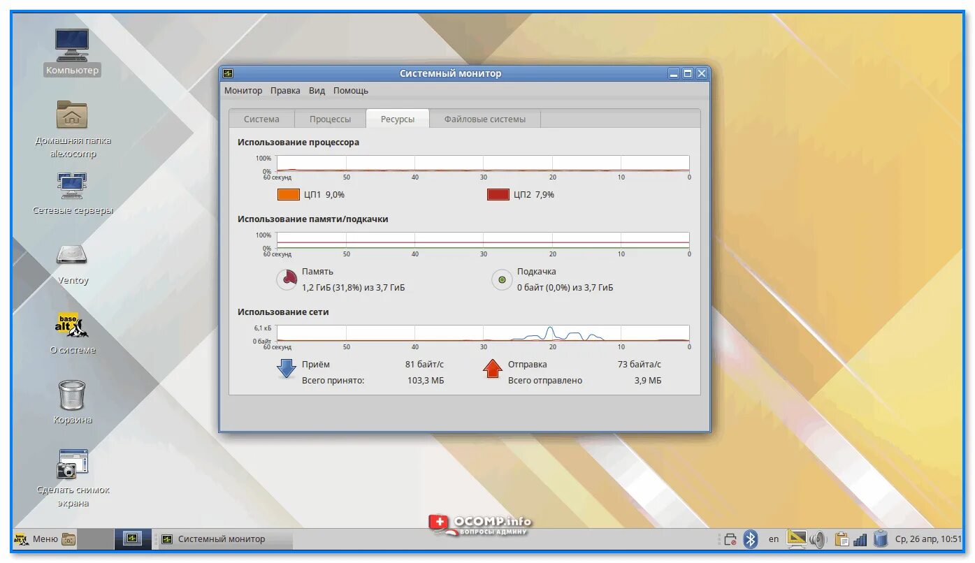Viewport: 975px width, 563px height.
Task: Switch keyboard layout indicator 'en'
Action: click(774, 539)
